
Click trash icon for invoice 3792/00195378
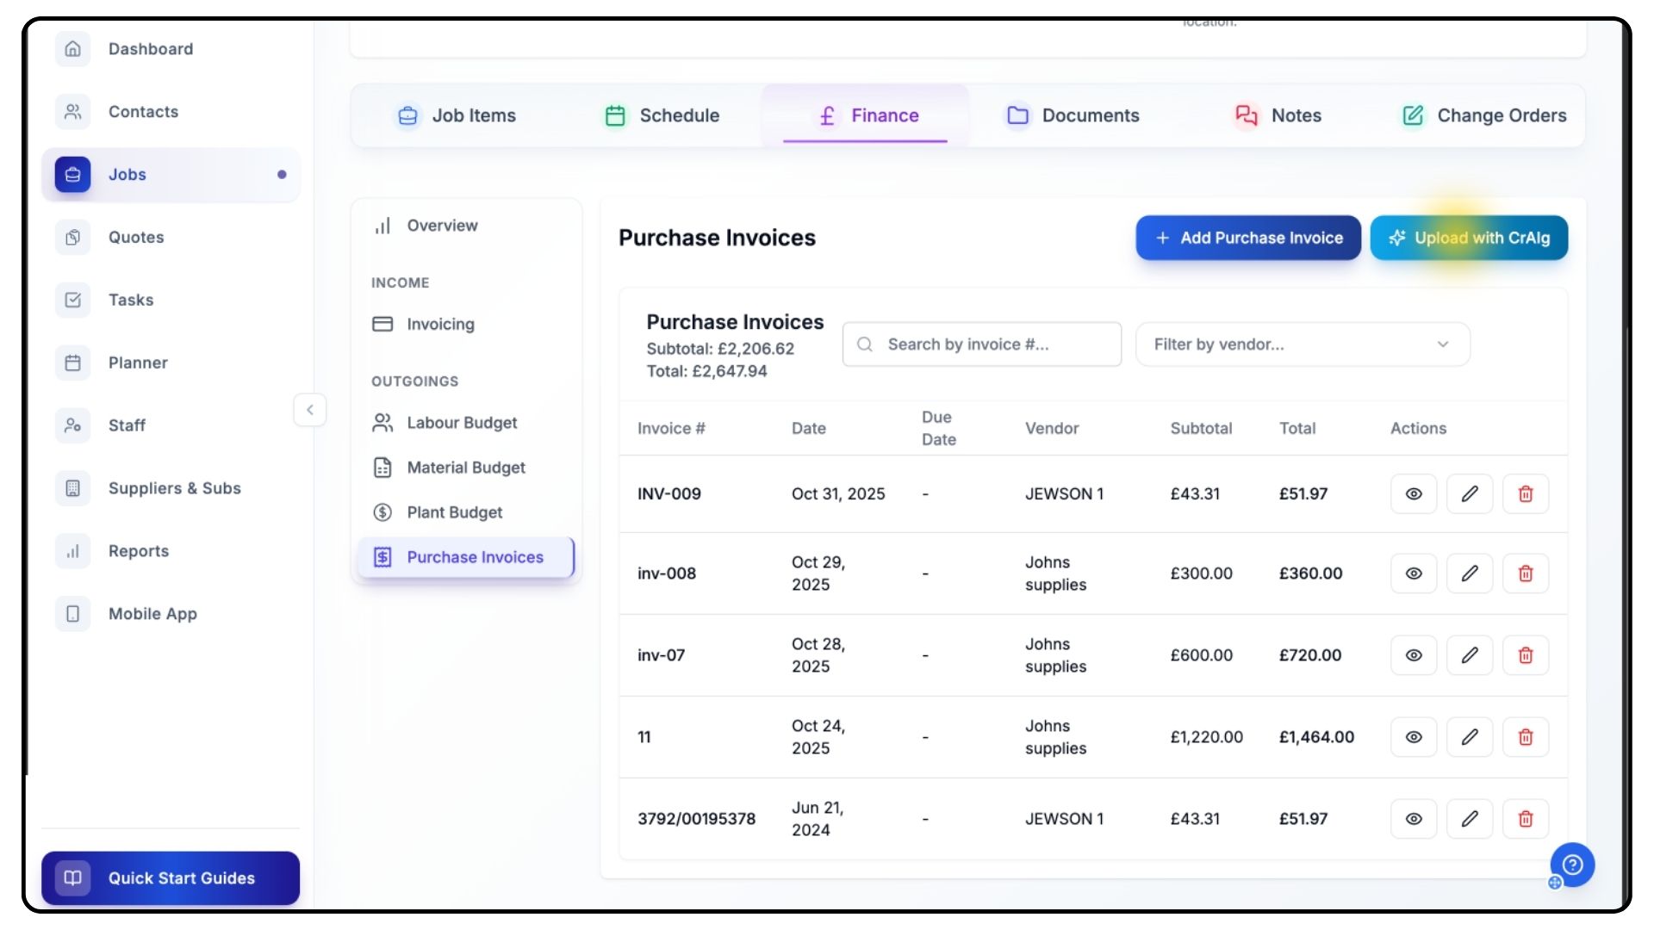[x=1525, y=819]
